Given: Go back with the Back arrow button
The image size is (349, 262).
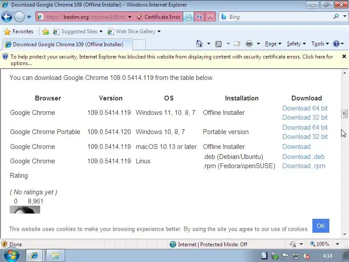Looking at the screenshot, I should click(7, 17).
